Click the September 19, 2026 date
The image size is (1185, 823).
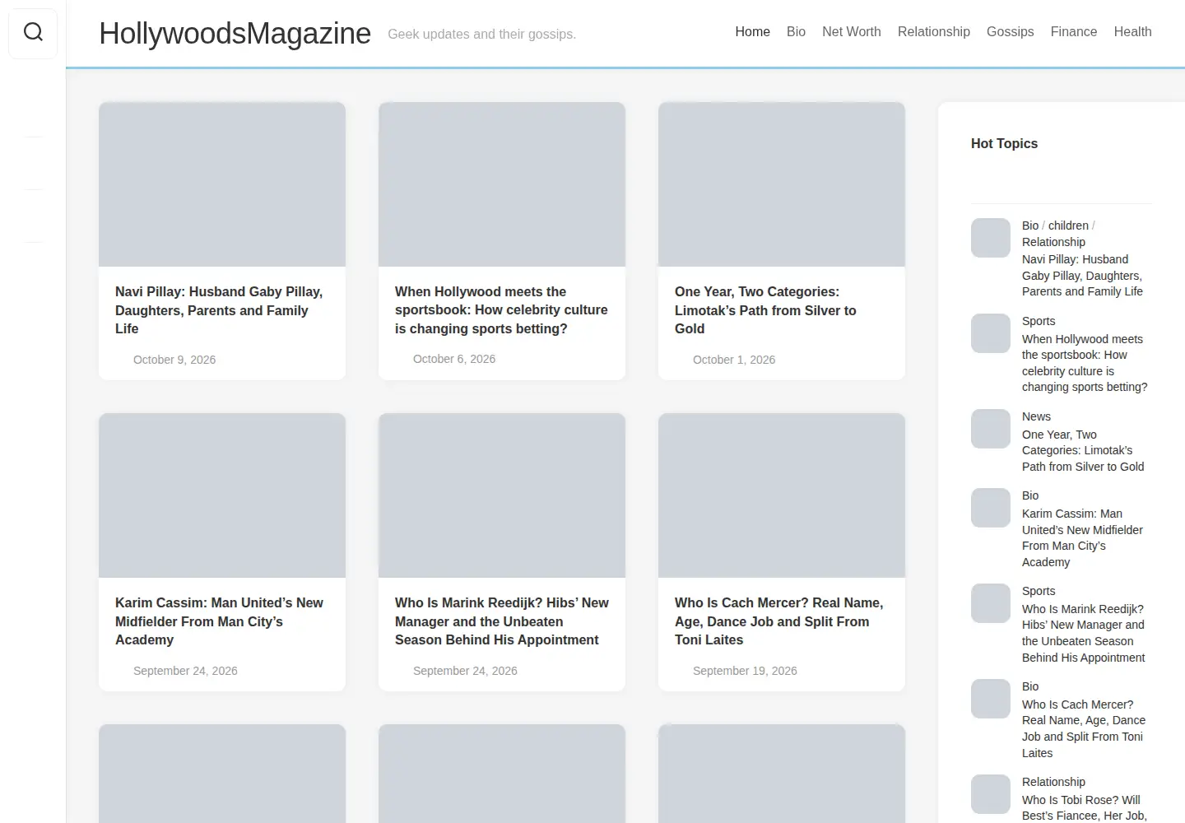tap(745, 671)
